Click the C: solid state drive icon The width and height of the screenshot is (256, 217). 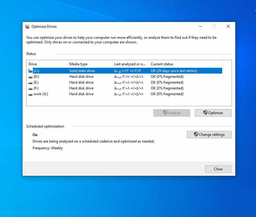pos(30,71)
